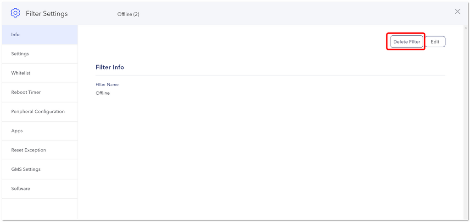Click the Filter Settings gear icon
This screenshot has width=470, height=222.
pyautogui.click(x=15, y=13)
